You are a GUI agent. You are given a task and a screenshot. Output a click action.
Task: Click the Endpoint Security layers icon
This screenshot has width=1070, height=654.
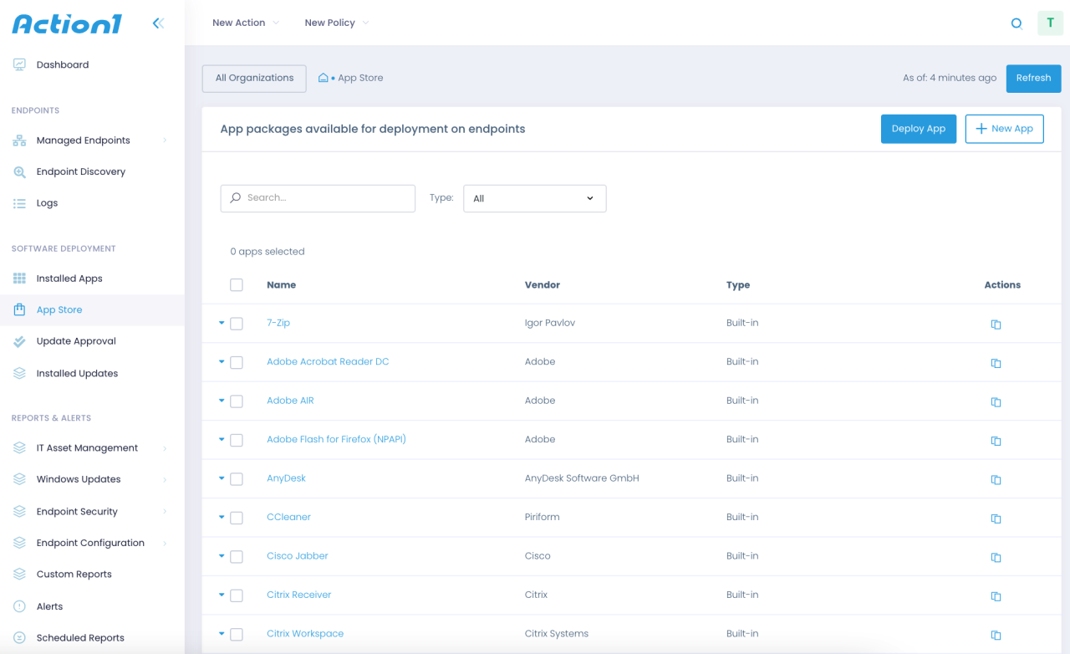click(19, 511)
